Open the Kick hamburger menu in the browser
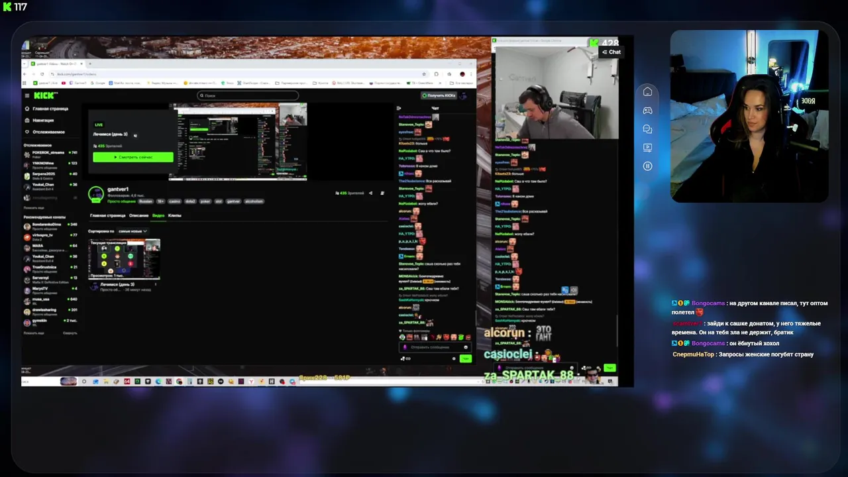The image size is (848, 477). (x=27, y=95)
